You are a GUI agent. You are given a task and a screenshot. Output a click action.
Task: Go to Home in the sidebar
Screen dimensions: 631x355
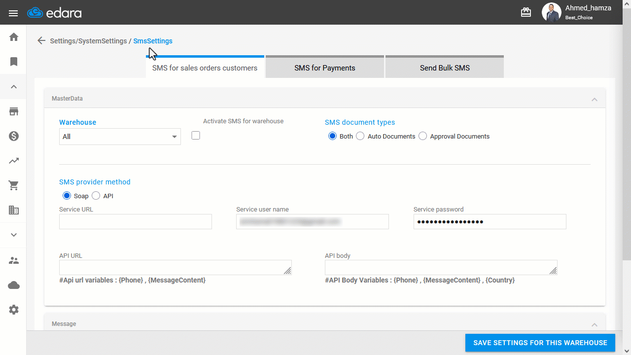(x=14, y=37)
